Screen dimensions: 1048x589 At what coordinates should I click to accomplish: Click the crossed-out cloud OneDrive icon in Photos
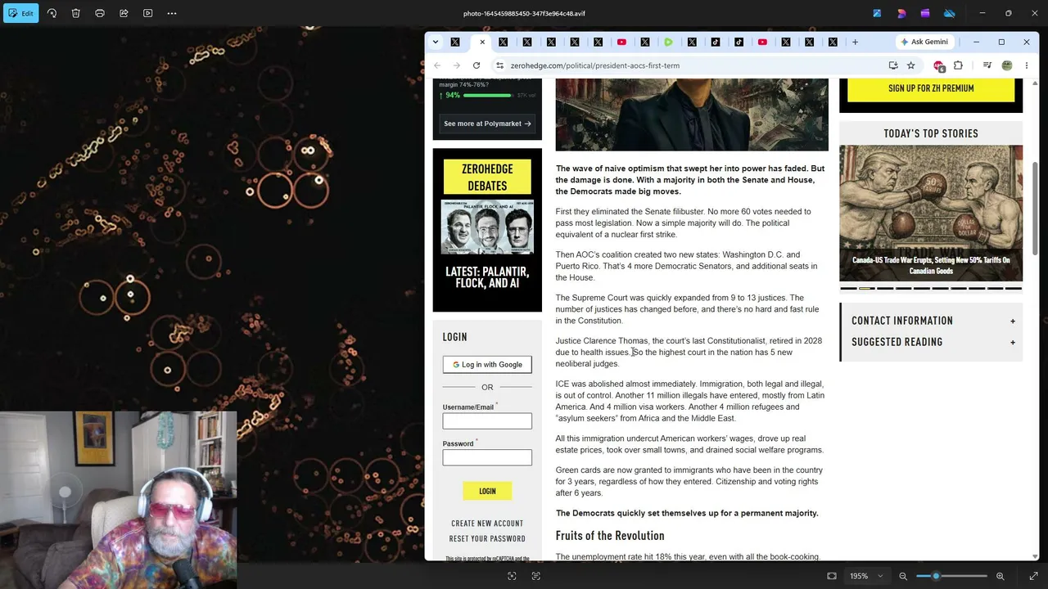pyautogui.click(x=949, y=13)
